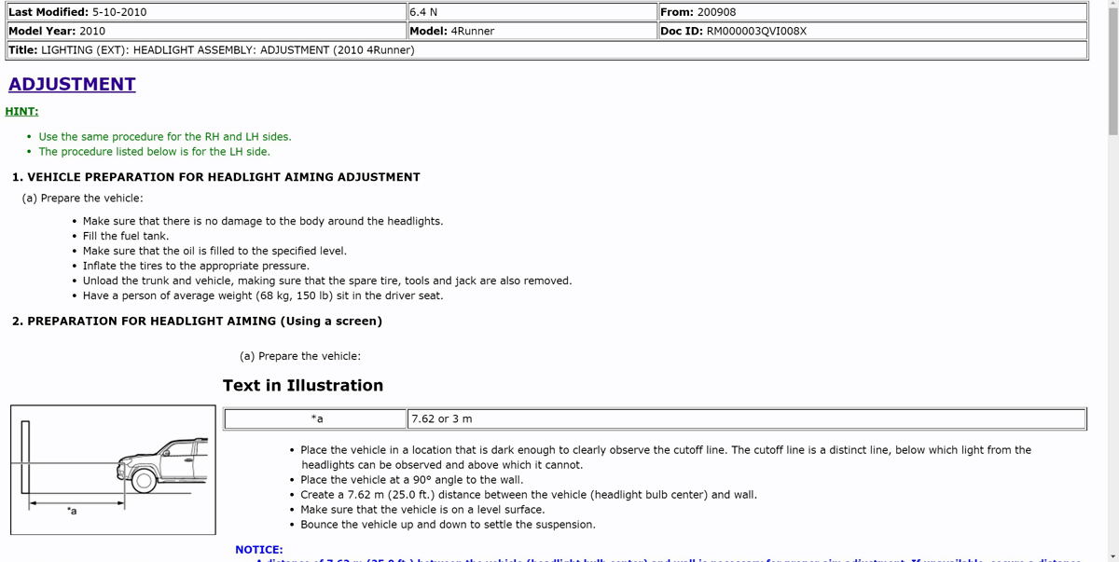Click the empty scrollbar track below the thumb

[x=1112, y=345]
